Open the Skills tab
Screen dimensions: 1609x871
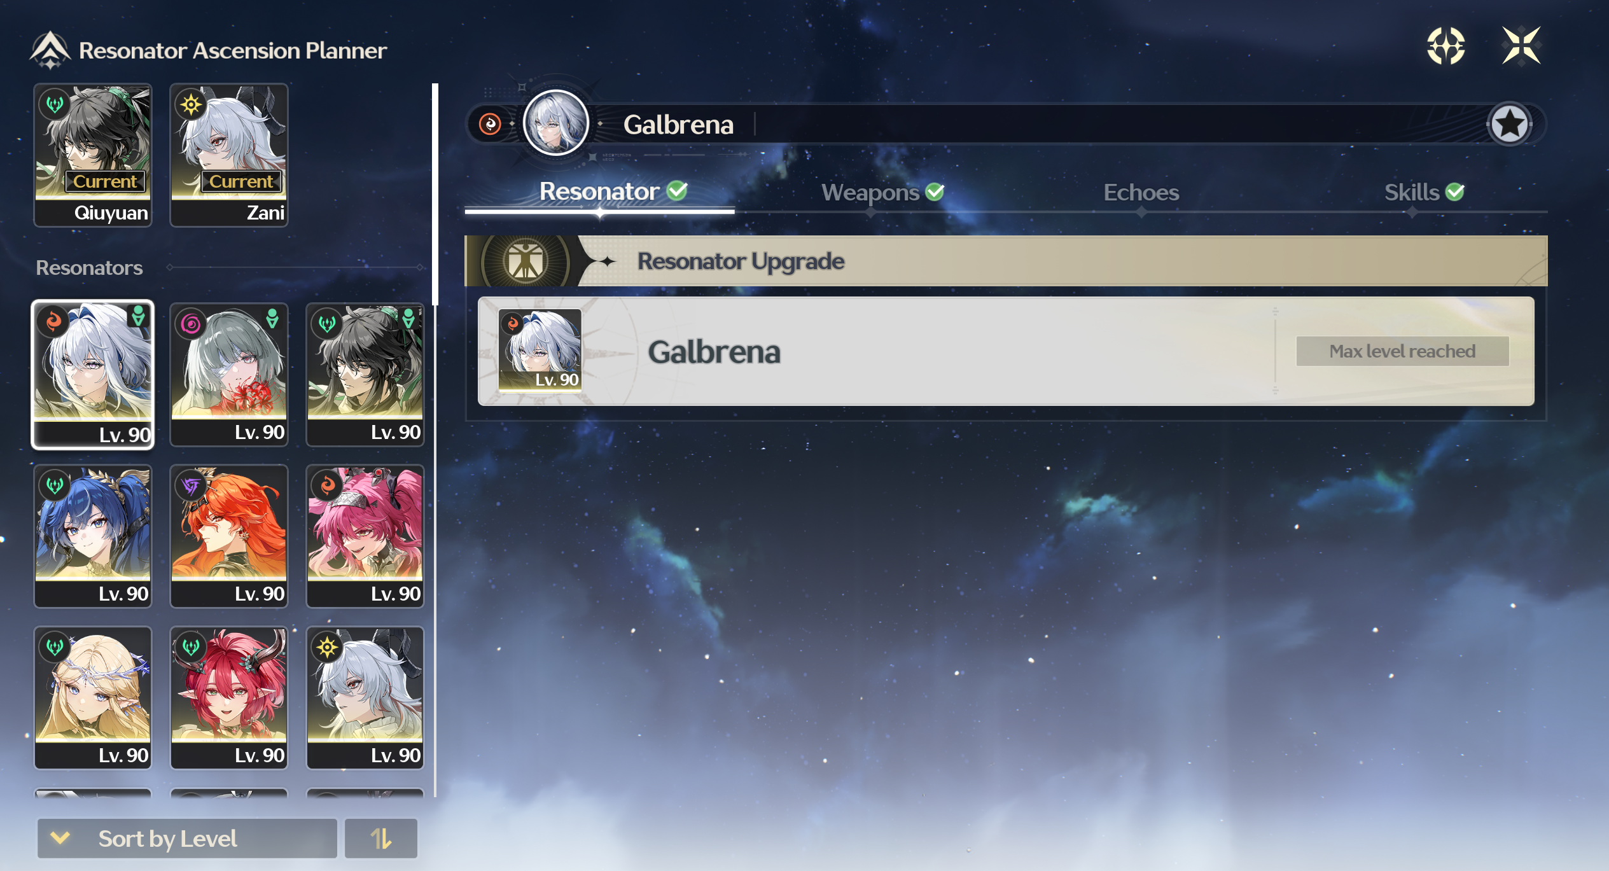tap(1424, 192)
